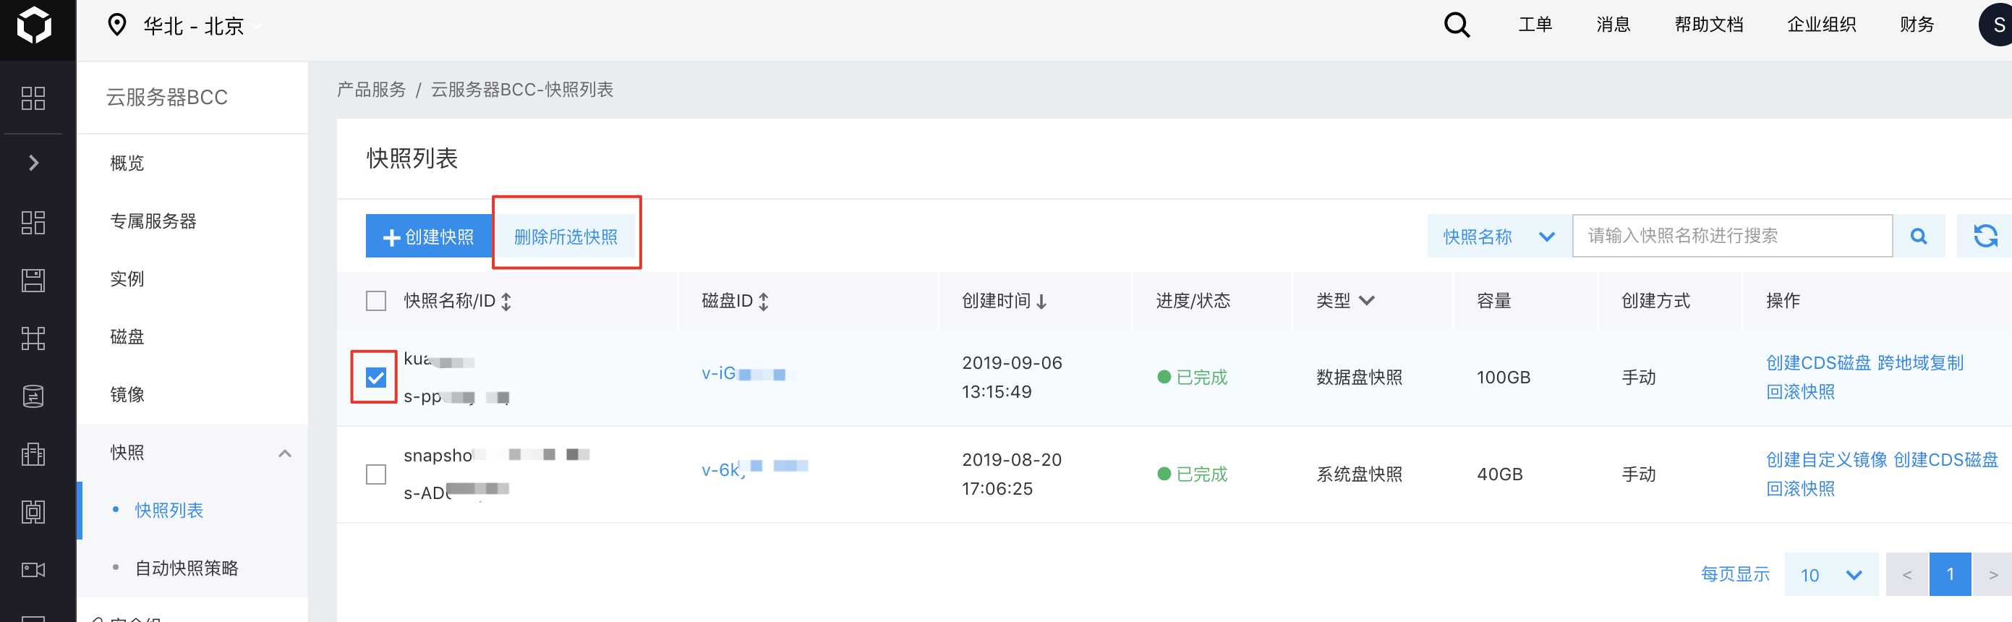The height and width of the screenshot is (622, 2012).
Task: Uncheck the 100GB snapshot row checkbox
Action: [375, 378]
